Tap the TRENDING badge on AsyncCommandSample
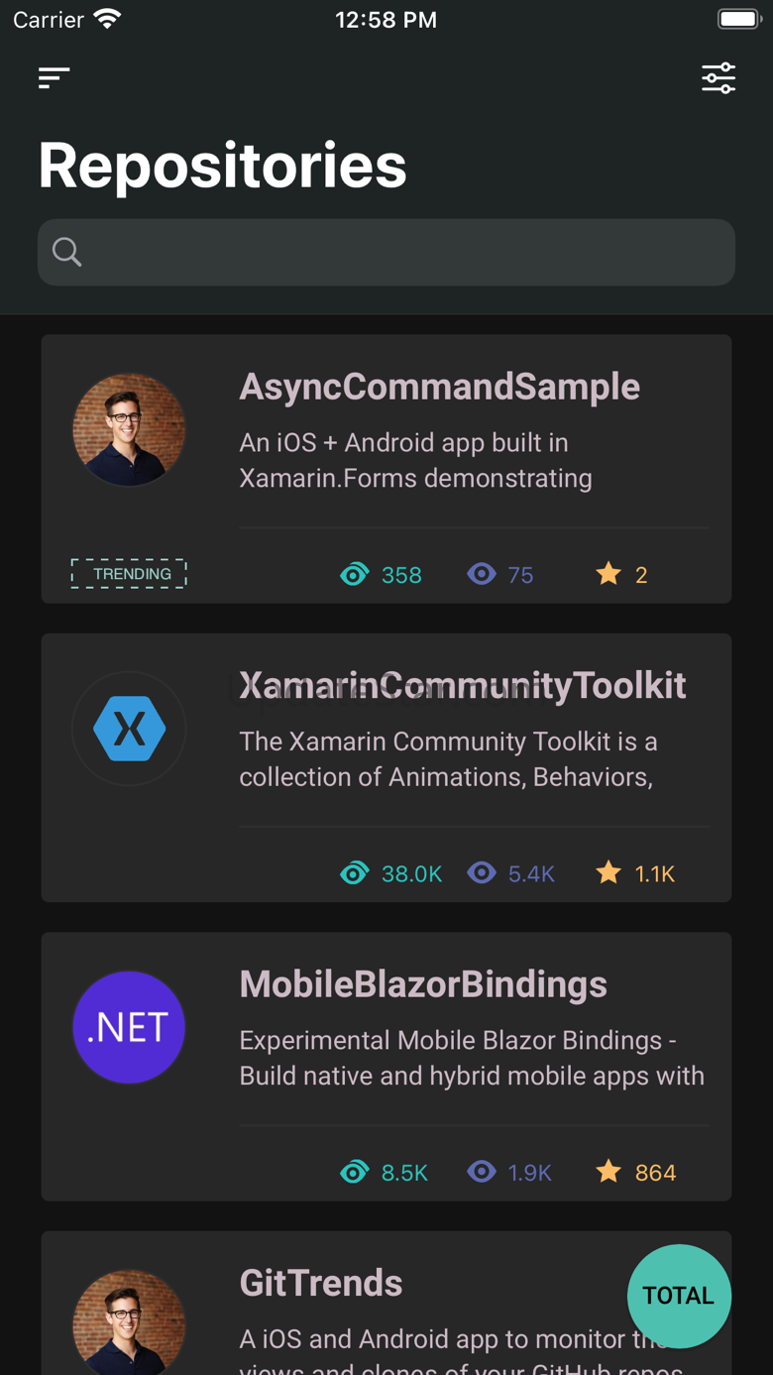Screen dimensions: 773x1375 129,574
